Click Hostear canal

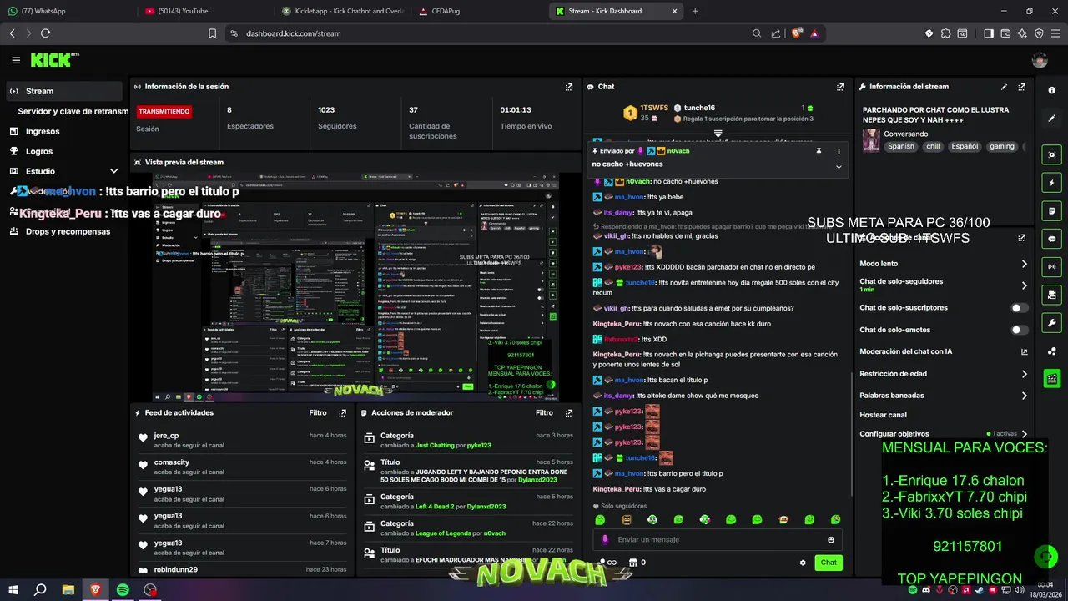tap(883, 415)
